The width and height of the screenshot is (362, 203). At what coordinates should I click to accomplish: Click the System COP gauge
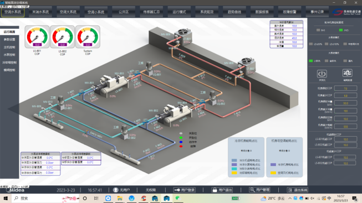[x=88, y=37]
